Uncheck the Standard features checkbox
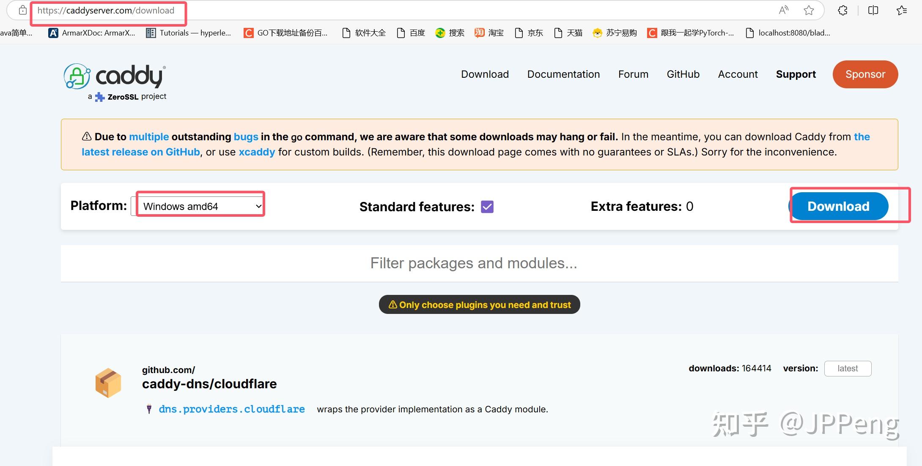The height and width of the screenshot is (466, 922). (487, 207)
